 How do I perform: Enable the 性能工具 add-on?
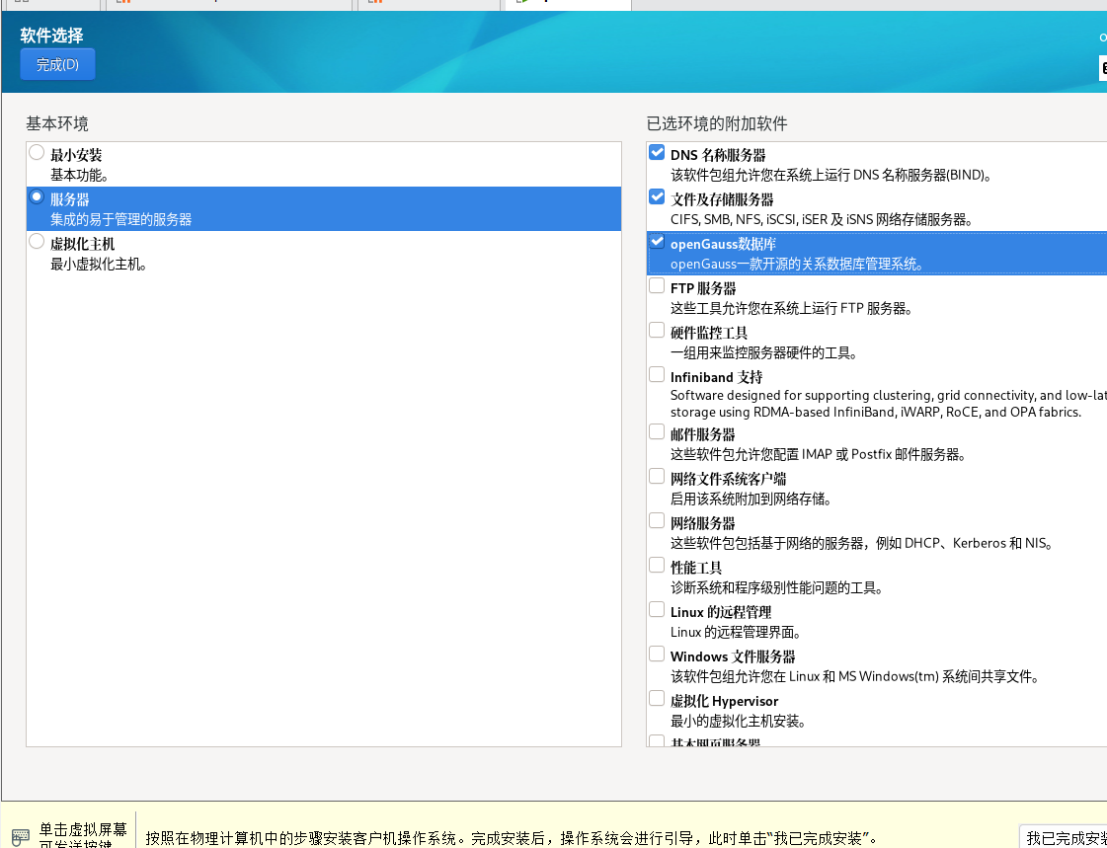(657, 564)
